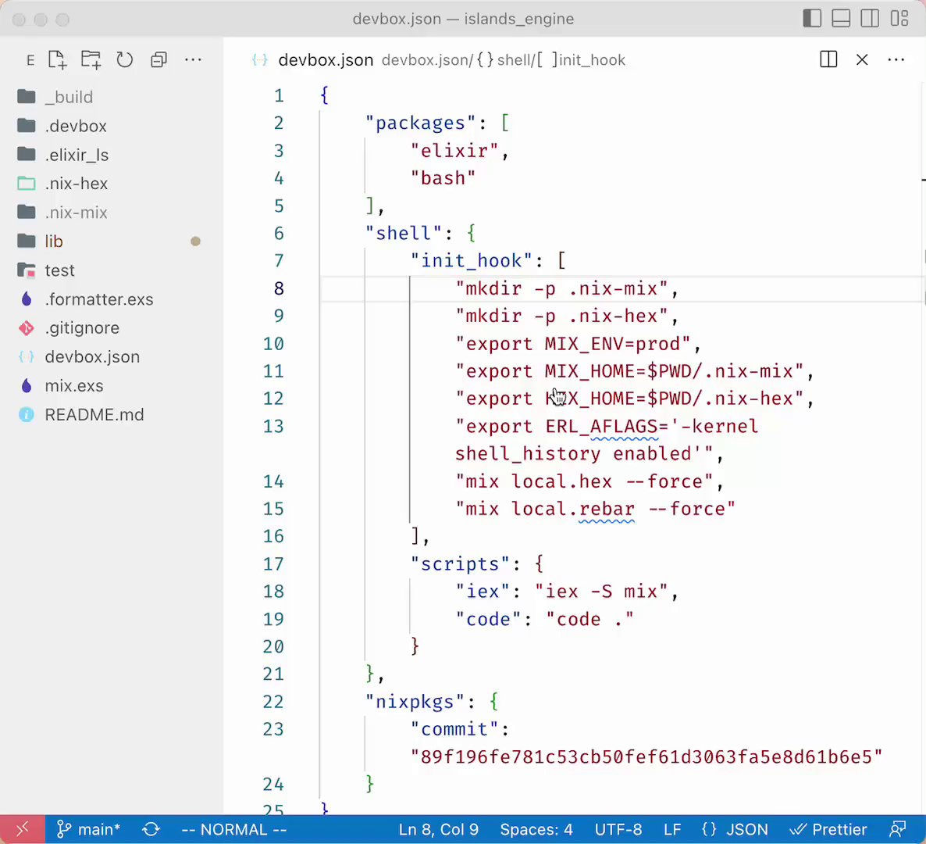Click the "mix local.rebar --force" line
Image resolution: width=926 pixels, height=844 pixels.
point(595,509)
